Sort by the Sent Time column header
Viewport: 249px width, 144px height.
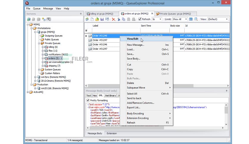coord(155,26)
